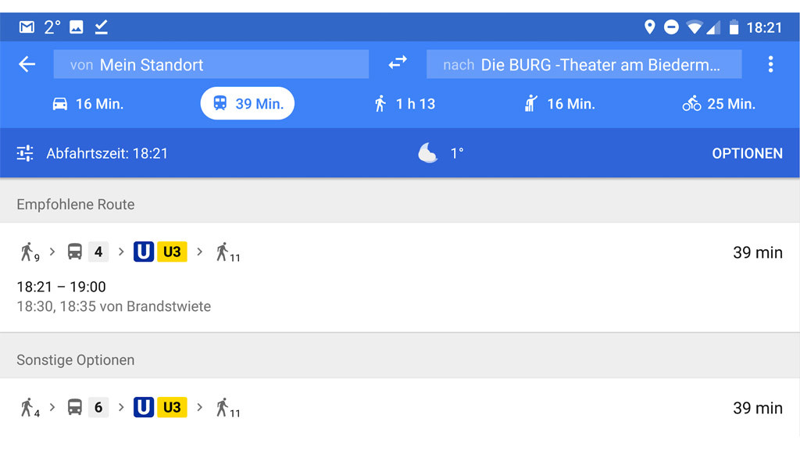This screenshot has width=800, height=450.
Task: Tap the back arrow icon
Action: click(27, 64)
